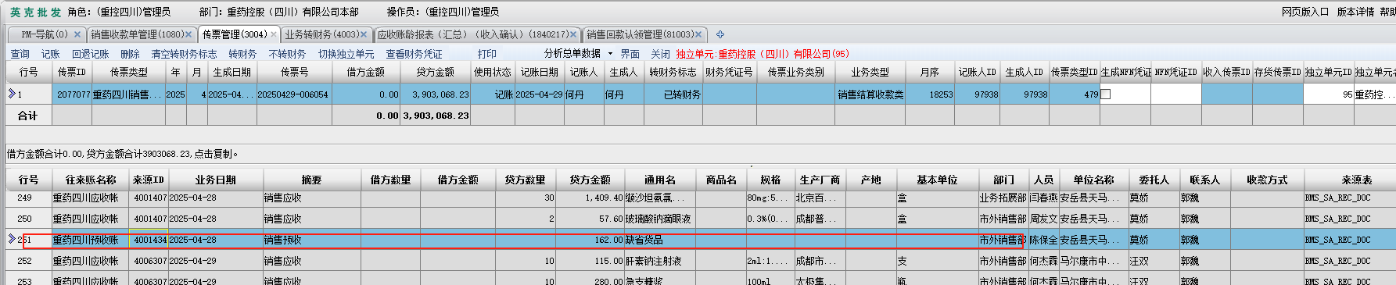Screen dimensions: 1396x285
Task: Click the 传票类型 column header
Action: pyautogui.click(x=128, y=72)
